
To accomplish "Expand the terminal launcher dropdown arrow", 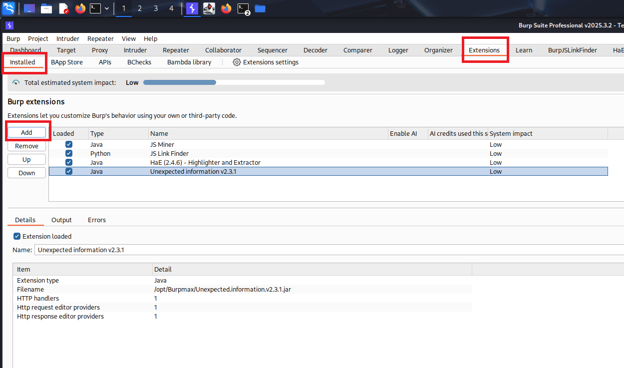I will click(x=107, y=8).
